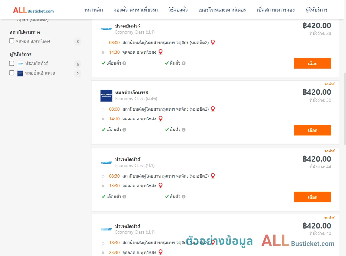Click the count badge 2 beside หมอชิตเอ็กเพรส

[78, 74]
